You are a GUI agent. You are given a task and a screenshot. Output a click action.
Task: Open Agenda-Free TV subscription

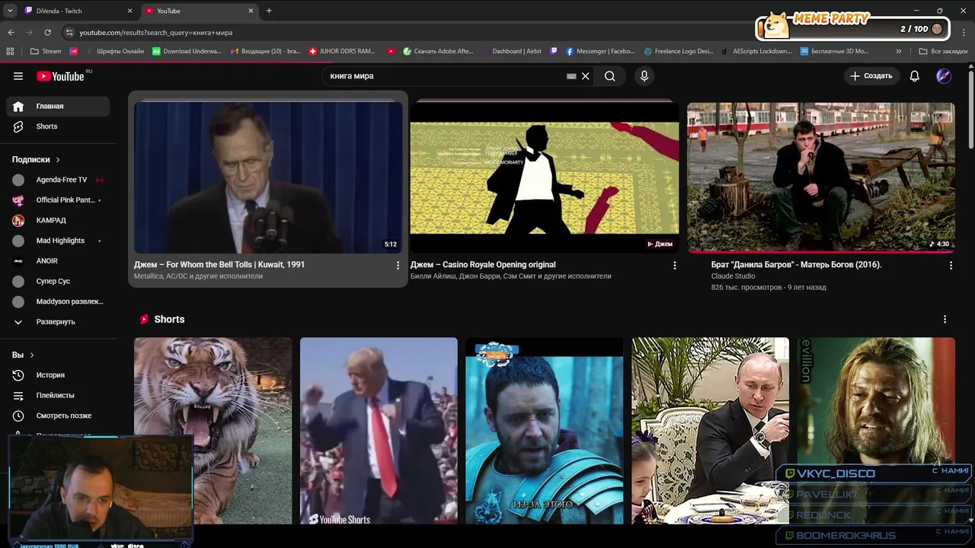click(x=58, y=180)
